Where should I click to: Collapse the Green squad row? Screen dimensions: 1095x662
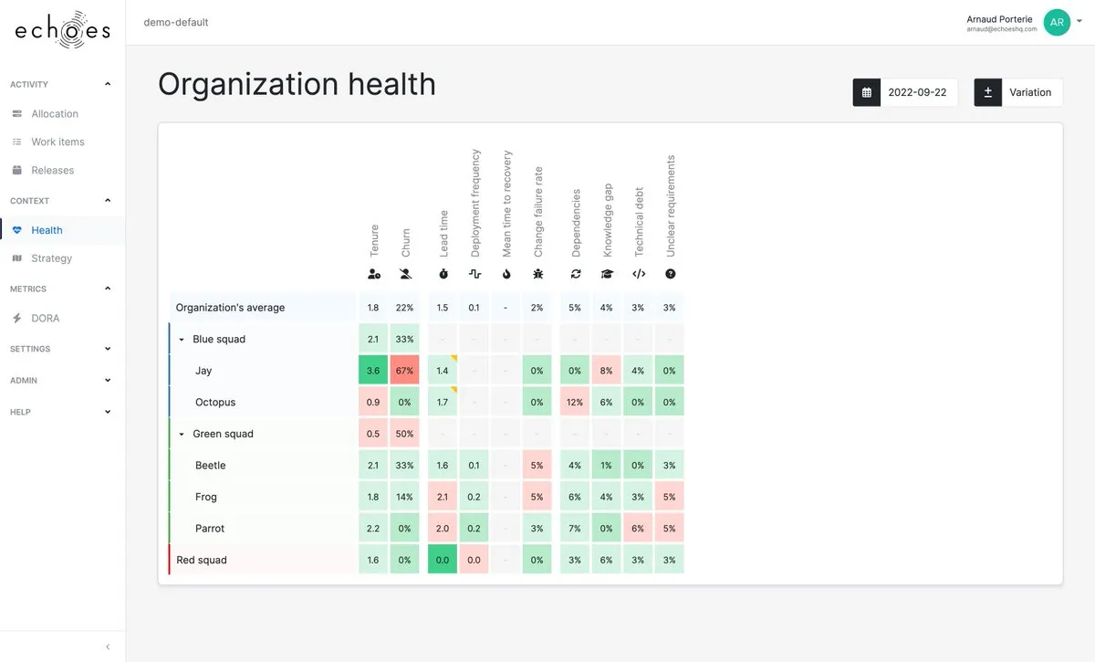click(x=182, y=435)
